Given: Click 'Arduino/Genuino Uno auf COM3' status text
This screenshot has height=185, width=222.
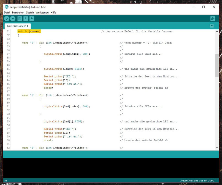Looking at the screenshot, I should 197,181.
